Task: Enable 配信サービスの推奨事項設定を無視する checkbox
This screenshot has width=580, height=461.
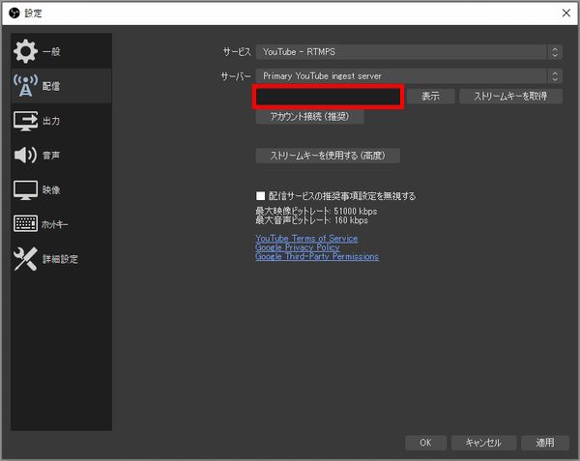Action: 260,195
